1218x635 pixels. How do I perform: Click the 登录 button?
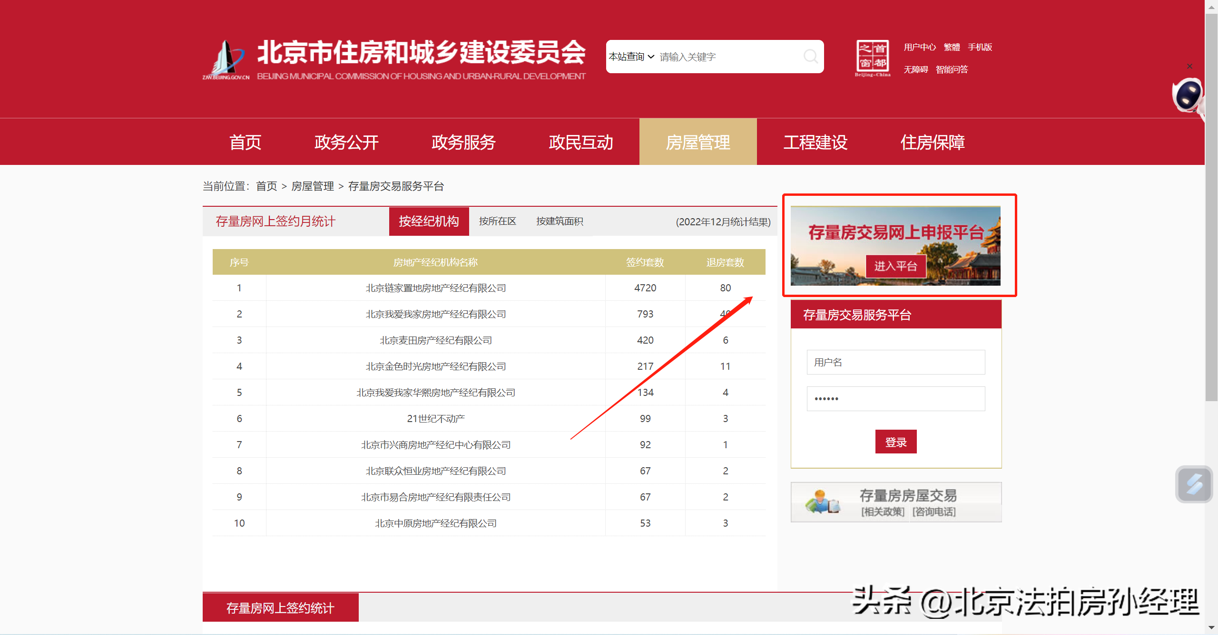click(896, 442)
